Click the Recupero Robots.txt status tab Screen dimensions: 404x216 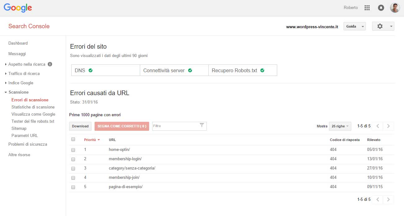[243, 70]
